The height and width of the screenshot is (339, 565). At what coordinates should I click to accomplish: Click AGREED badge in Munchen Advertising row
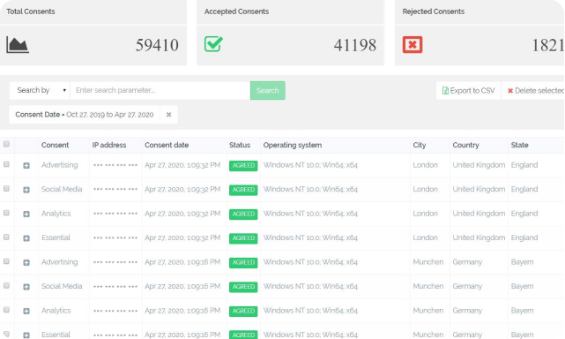tap(243, 262)
